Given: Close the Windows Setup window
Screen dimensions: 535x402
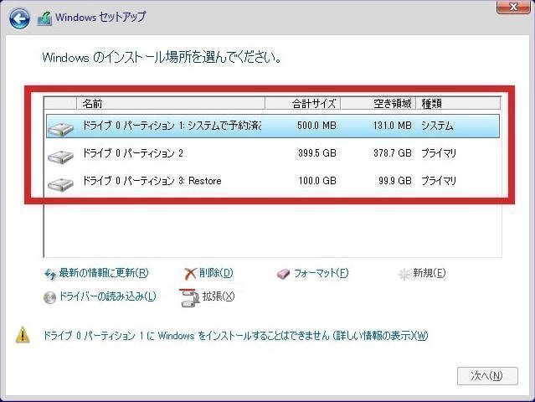Looking at the screenshot, I should (513, 7).
